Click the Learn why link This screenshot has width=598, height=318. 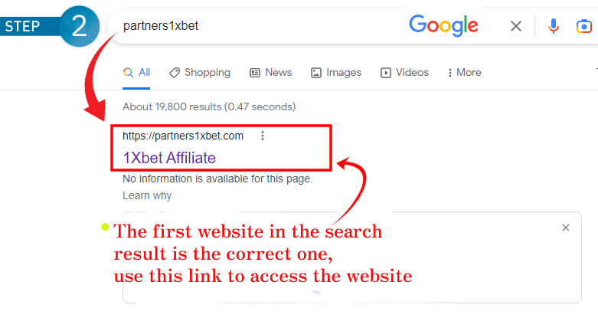(x=147, y=195)
